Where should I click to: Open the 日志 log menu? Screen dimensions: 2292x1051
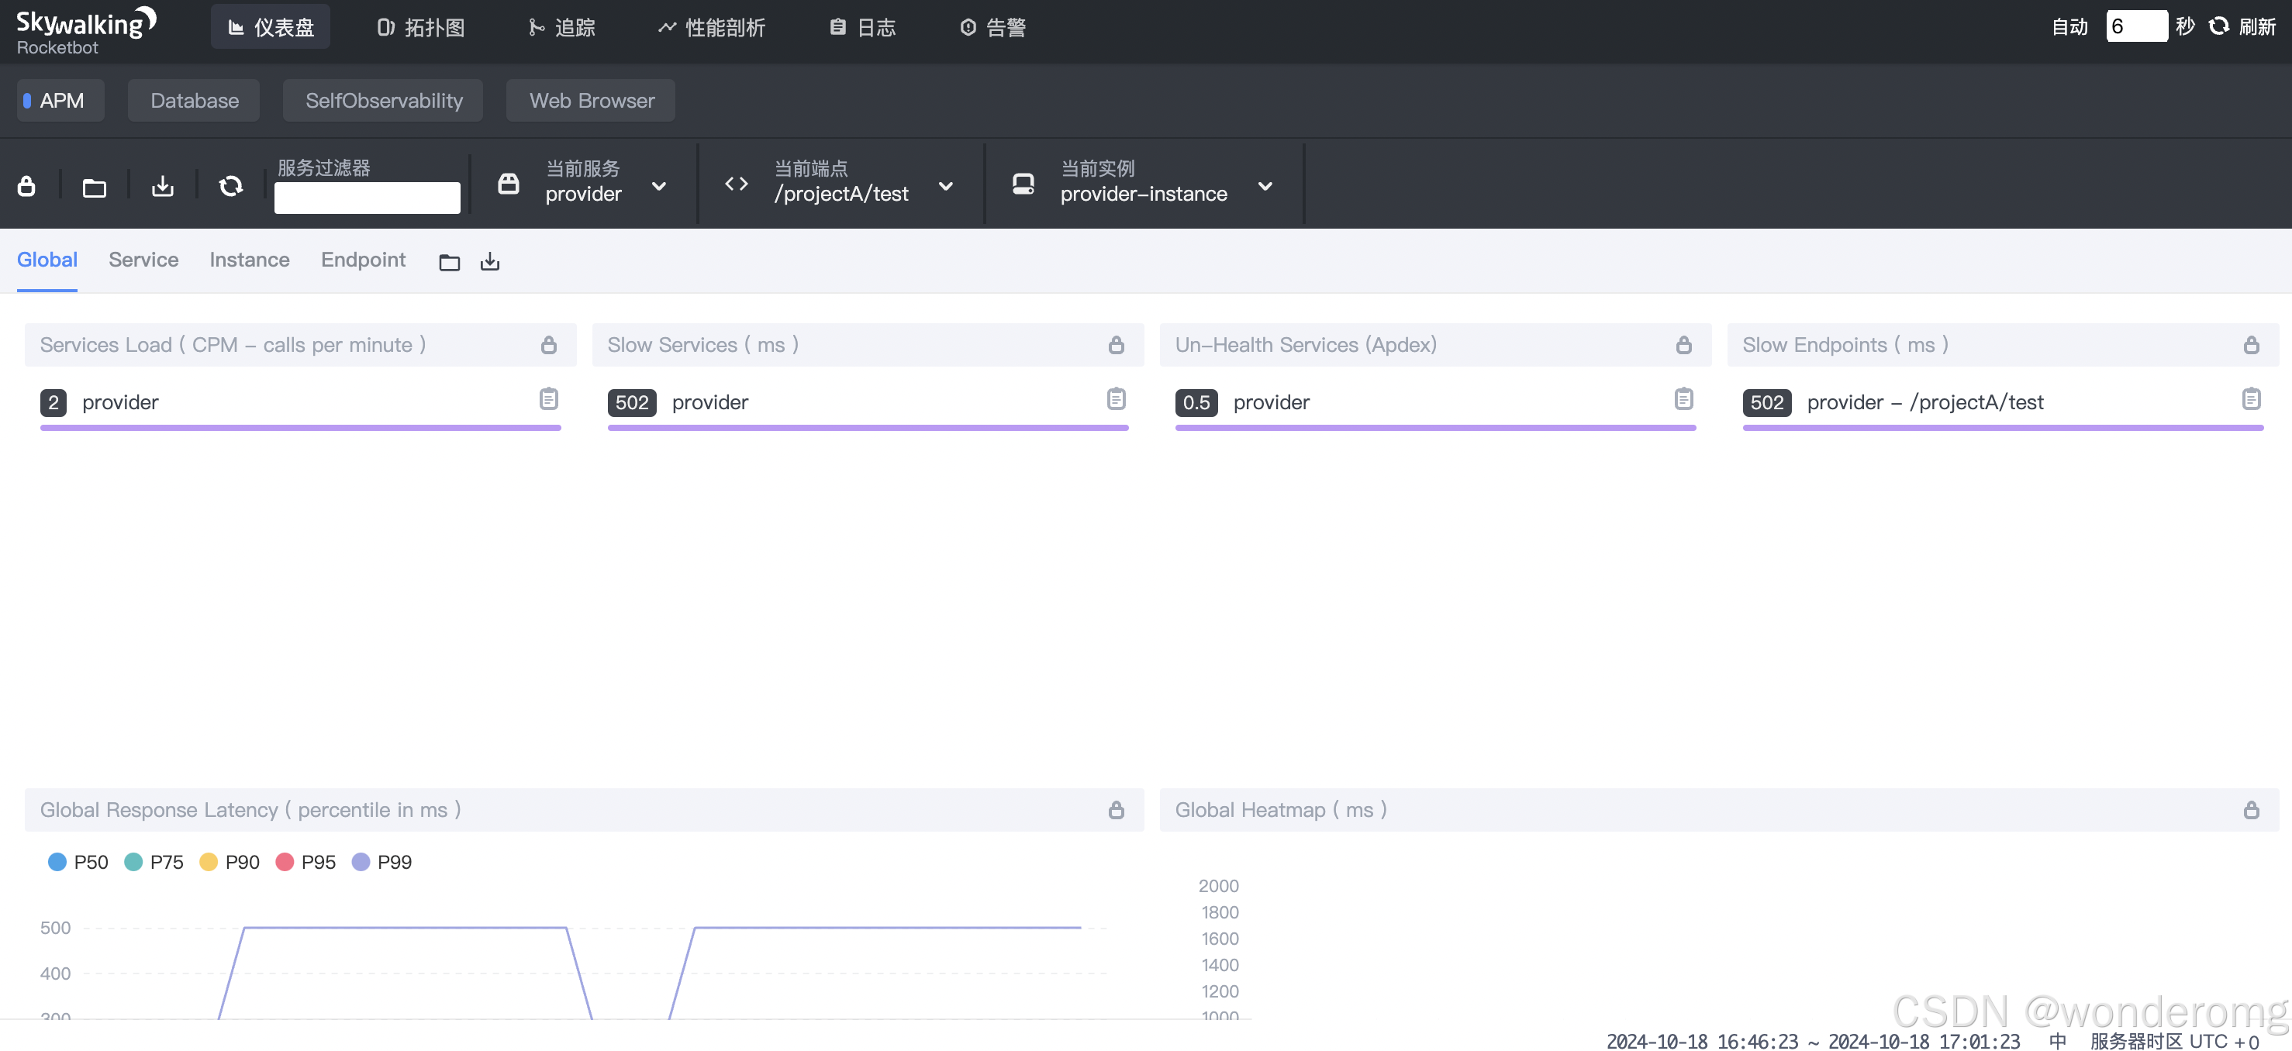pos(862,28)
